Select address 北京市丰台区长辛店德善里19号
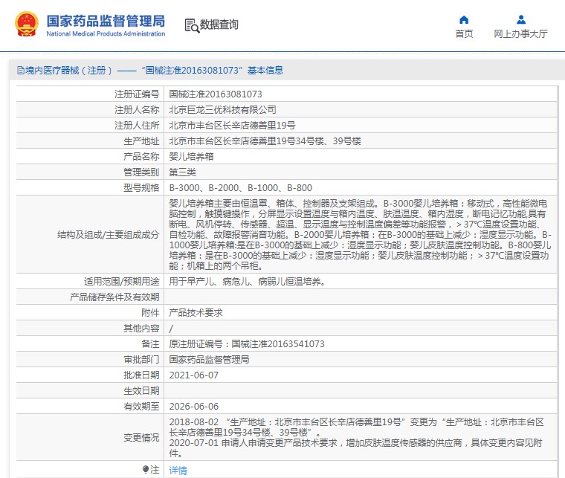Image resolution: width=565 pixels, height=478 pixels. (232, 126)
